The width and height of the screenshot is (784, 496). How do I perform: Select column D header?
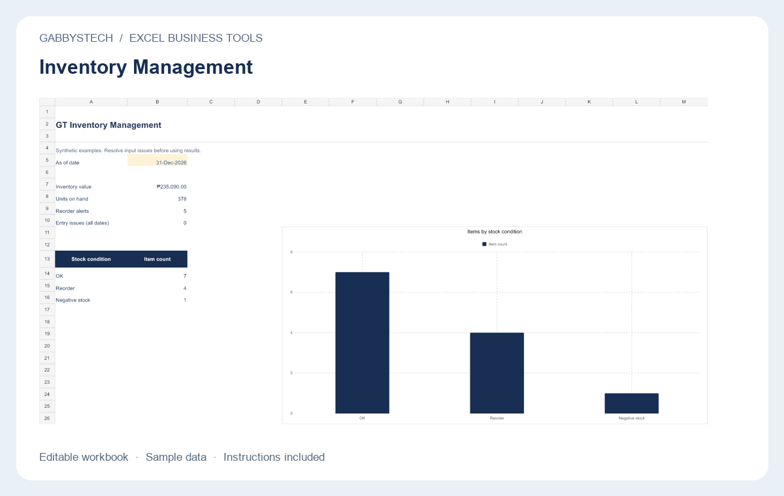pyautogui.click(x=258, y=102)
